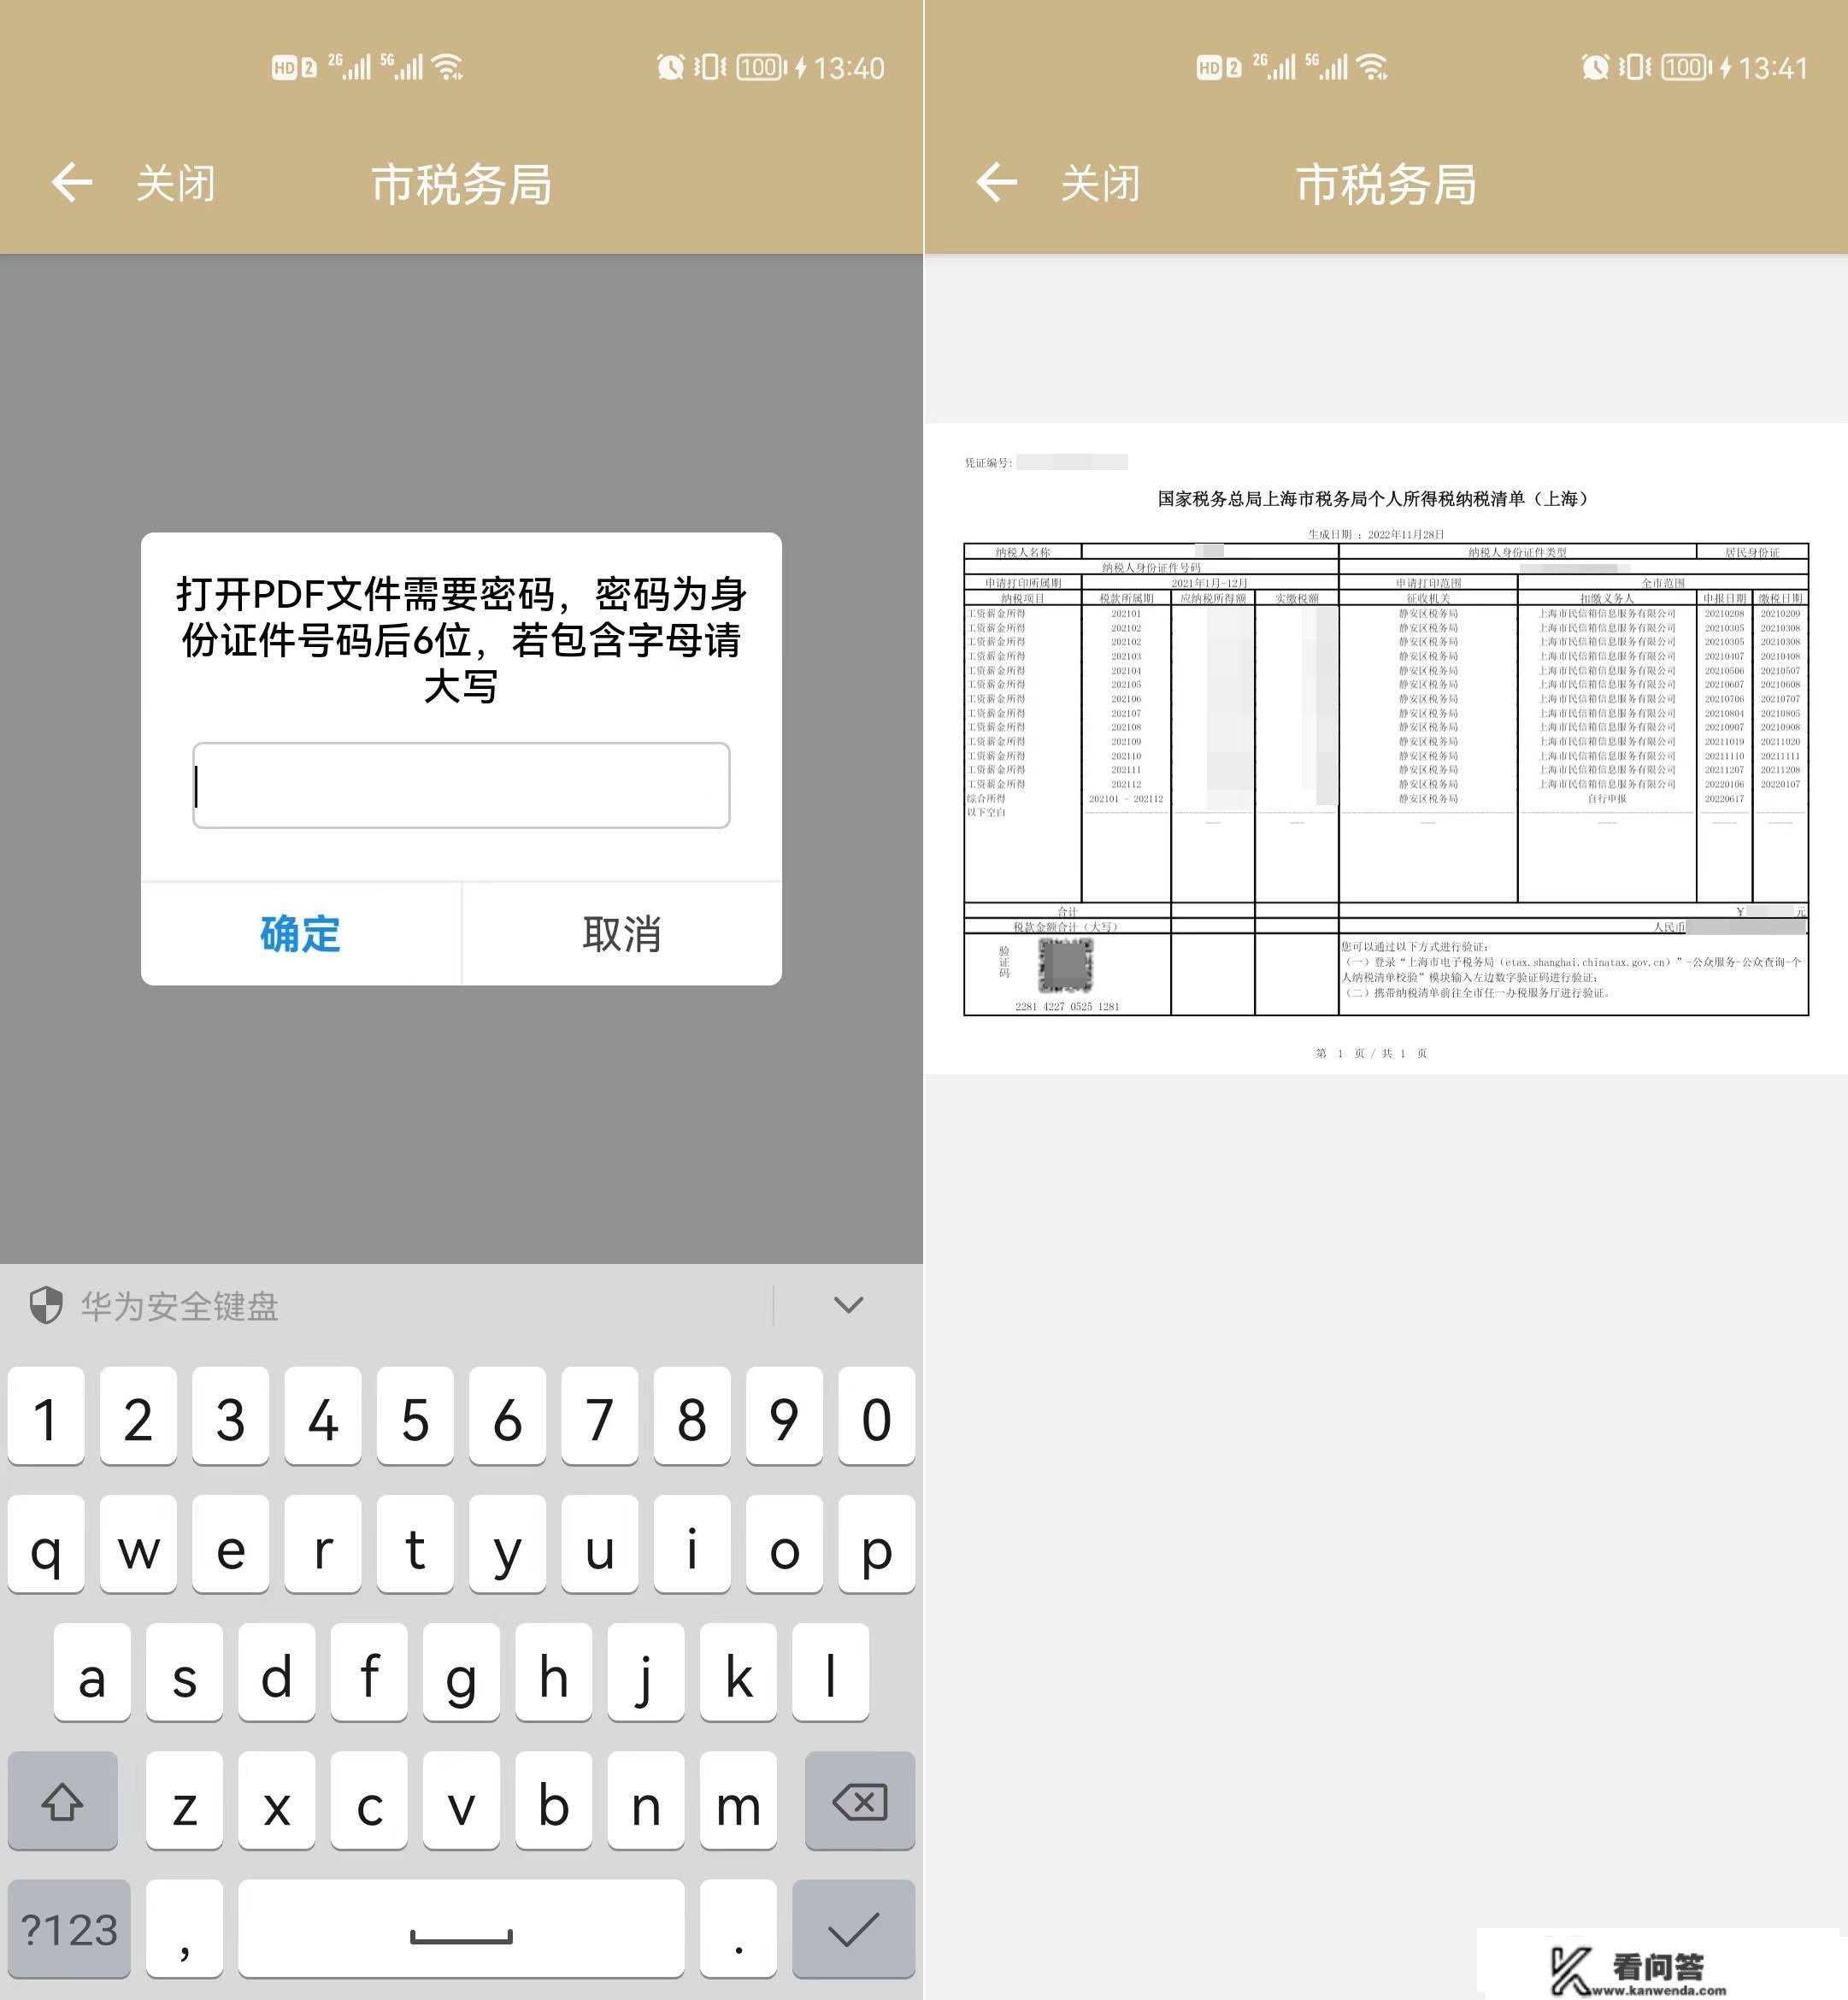The height and width of the screenshot is (2000, 1848).
Task: Tap number key 5
Action: click(415, 1417)
